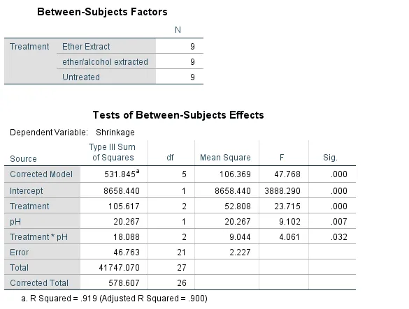Click the Ether Extract row label

click(x=86, y=47)
